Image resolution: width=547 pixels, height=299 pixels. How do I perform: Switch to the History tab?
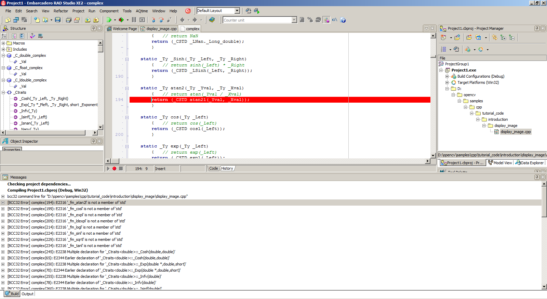[x=227, y=168]
